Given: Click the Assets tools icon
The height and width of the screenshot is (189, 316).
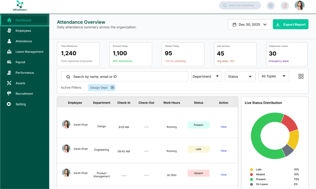Looking at the screenshot, I should point(9,83).
